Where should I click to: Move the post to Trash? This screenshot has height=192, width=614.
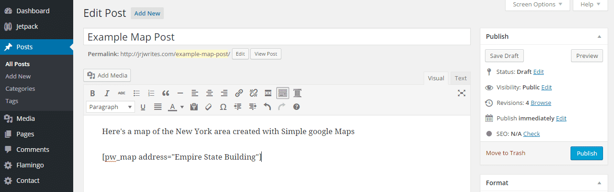click(x=506, y=153)
